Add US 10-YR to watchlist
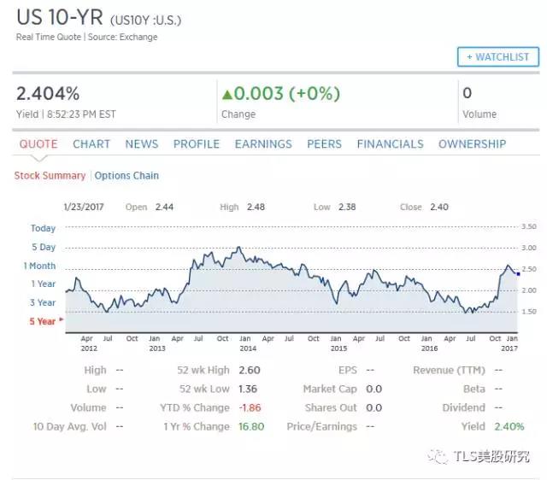 [497, 57]
